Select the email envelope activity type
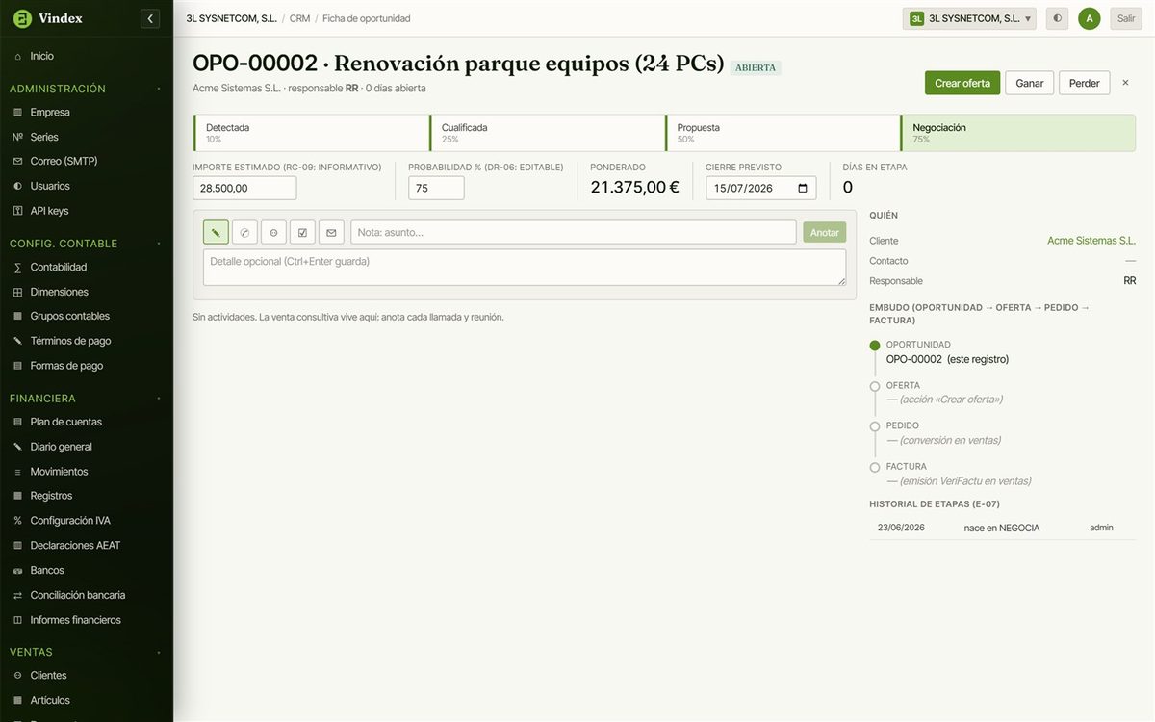1155x722 pixels. 331,232
